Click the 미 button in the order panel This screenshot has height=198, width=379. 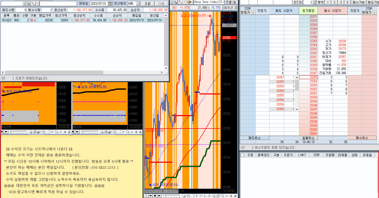point(300,2)
